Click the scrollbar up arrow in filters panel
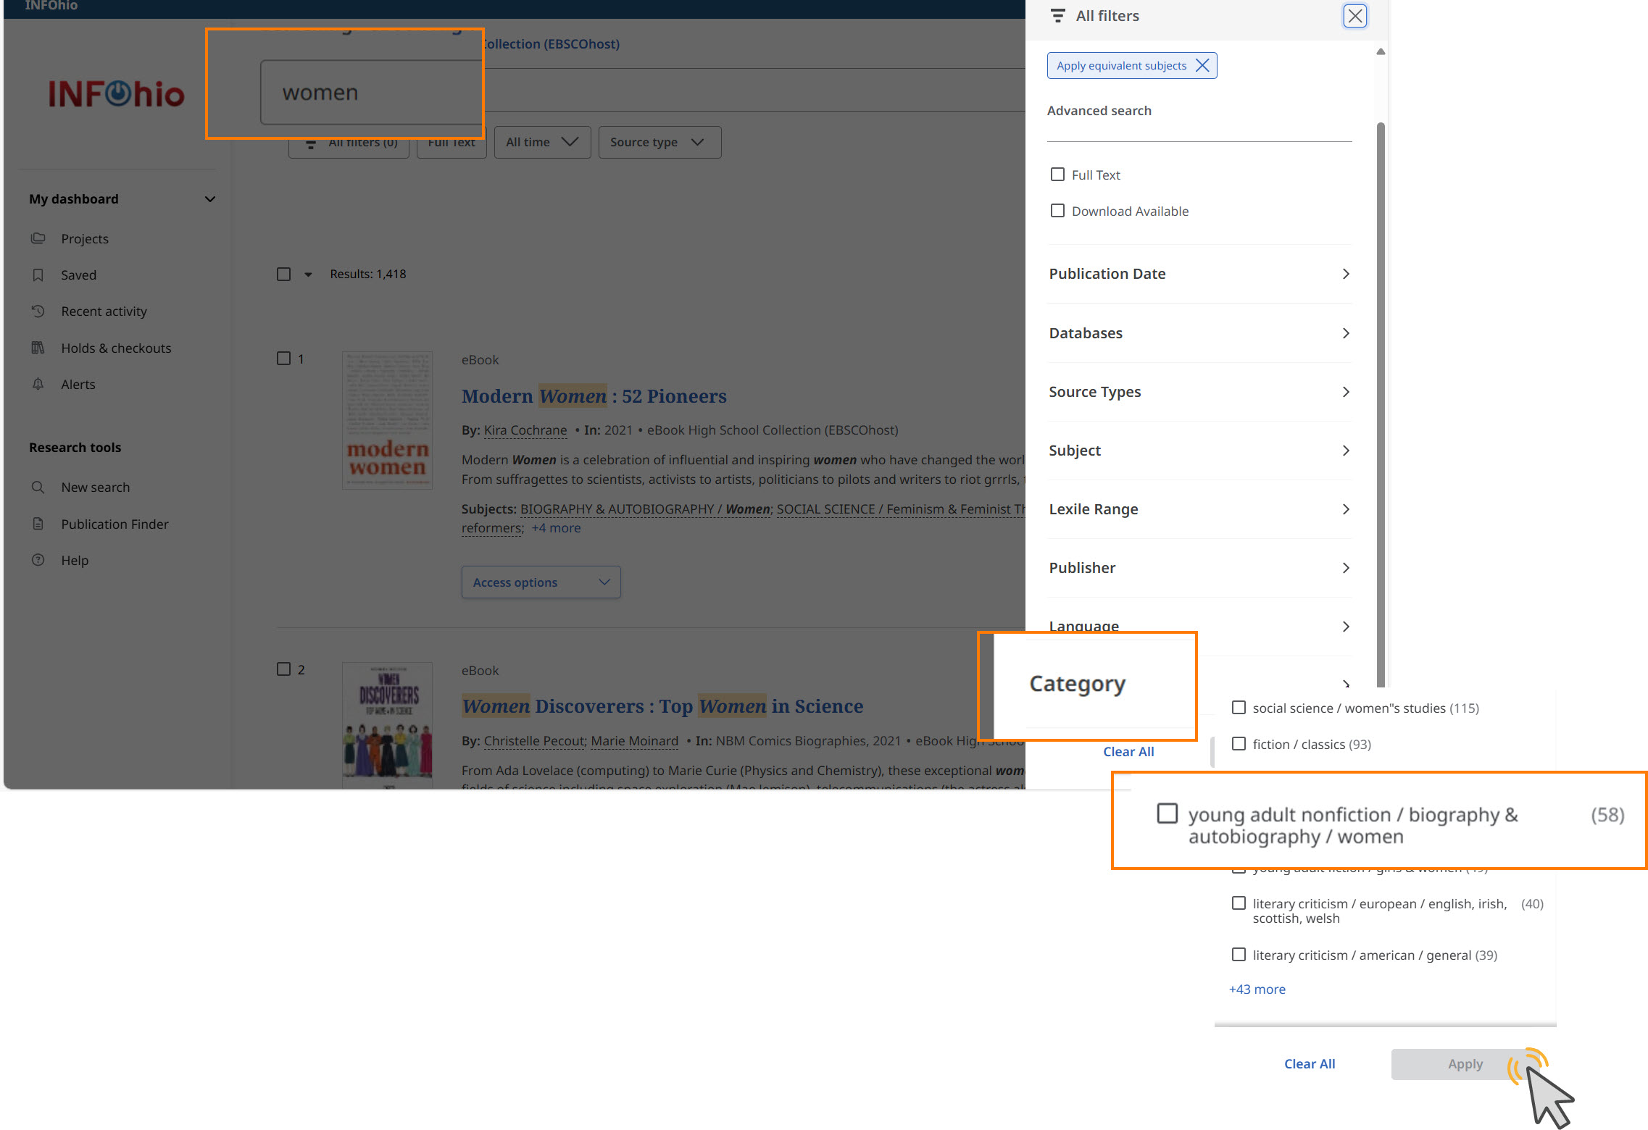This screenshot has width=1648, height=1130. click(1381, 51)
